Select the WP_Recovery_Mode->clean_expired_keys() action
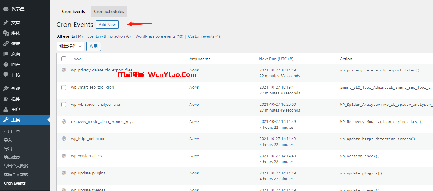Screen dimensions: 433x191 [382, 122]
